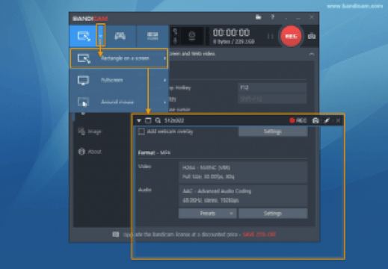Click the speaker sound icon by the timer

coord(175,31)
